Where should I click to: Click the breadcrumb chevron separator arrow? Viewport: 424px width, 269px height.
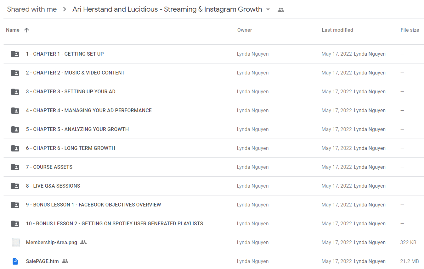pyautogui.click(x=65, y=9)
